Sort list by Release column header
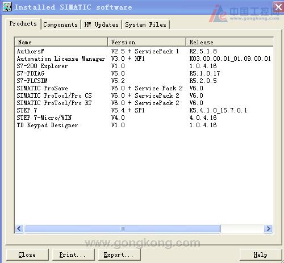 click(x=229, y=42)
